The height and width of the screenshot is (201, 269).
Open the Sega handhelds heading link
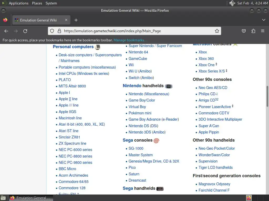[128, 188]
